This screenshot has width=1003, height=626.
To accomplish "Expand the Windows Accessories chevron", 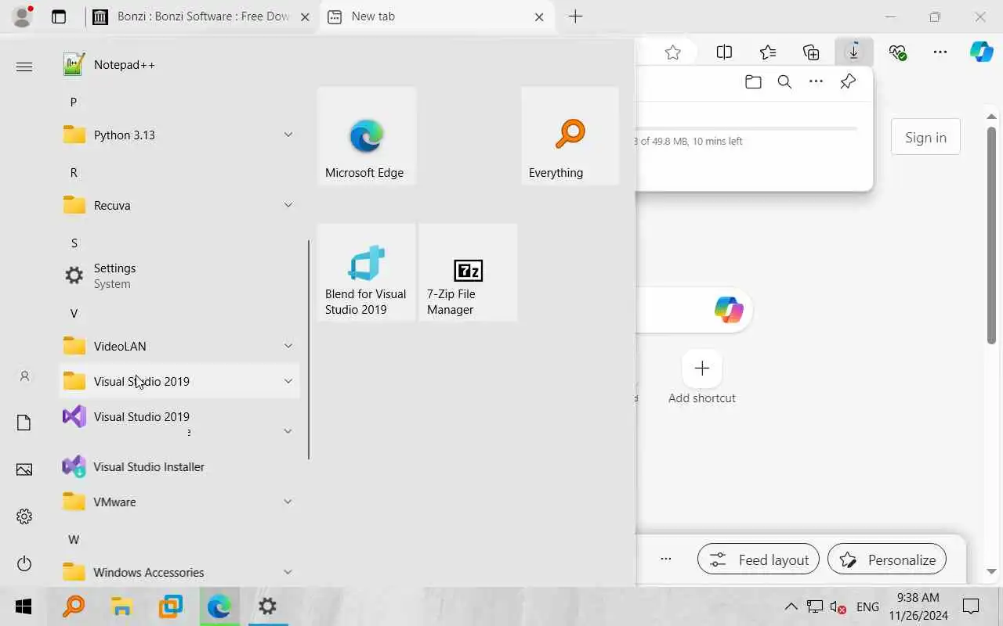I will 288,572.
